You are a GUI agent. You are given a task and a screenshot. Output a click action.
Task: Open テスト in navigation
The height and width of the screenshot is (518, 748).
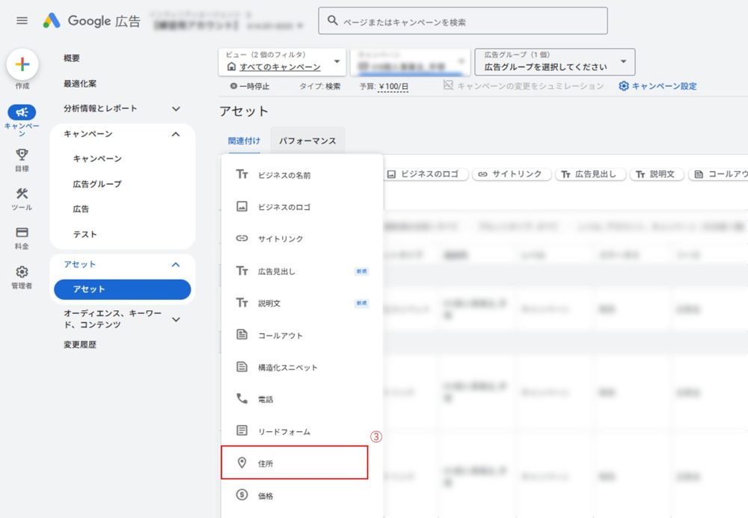[x=85, y=234]
